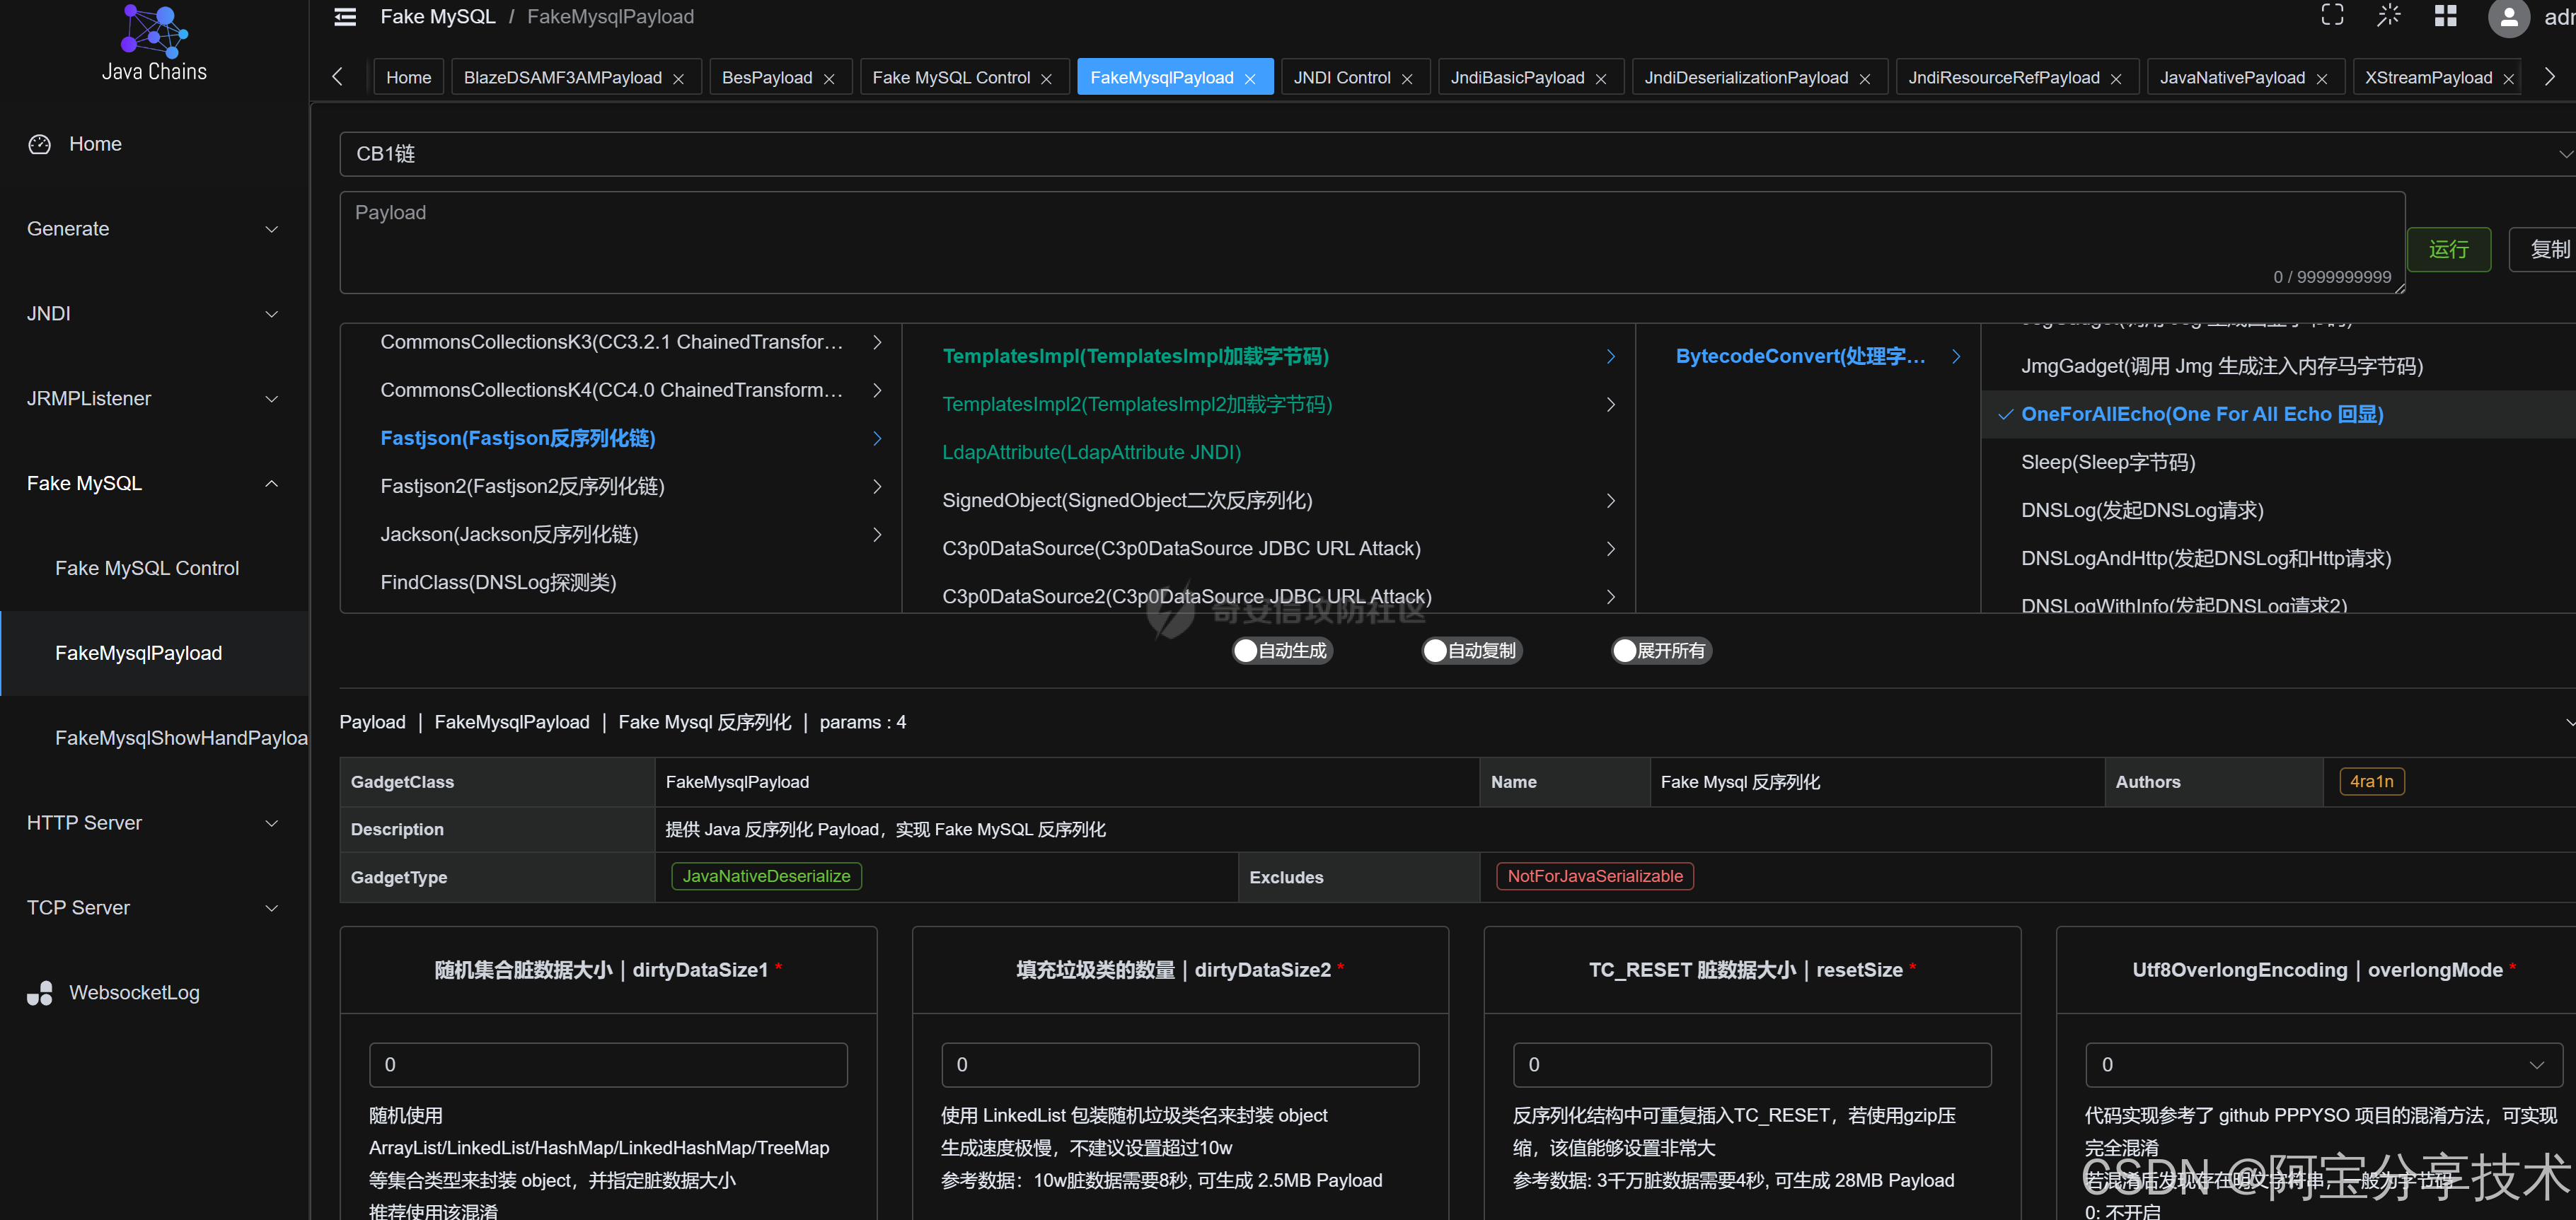
Task: Toggle the 展开所有 switch
Action: tap(1661, 651)
